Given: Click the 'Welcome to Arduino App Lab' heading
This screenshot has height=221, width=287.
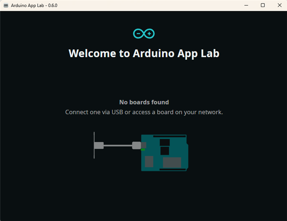Looking at the screenshot, I should click(144, 53).
